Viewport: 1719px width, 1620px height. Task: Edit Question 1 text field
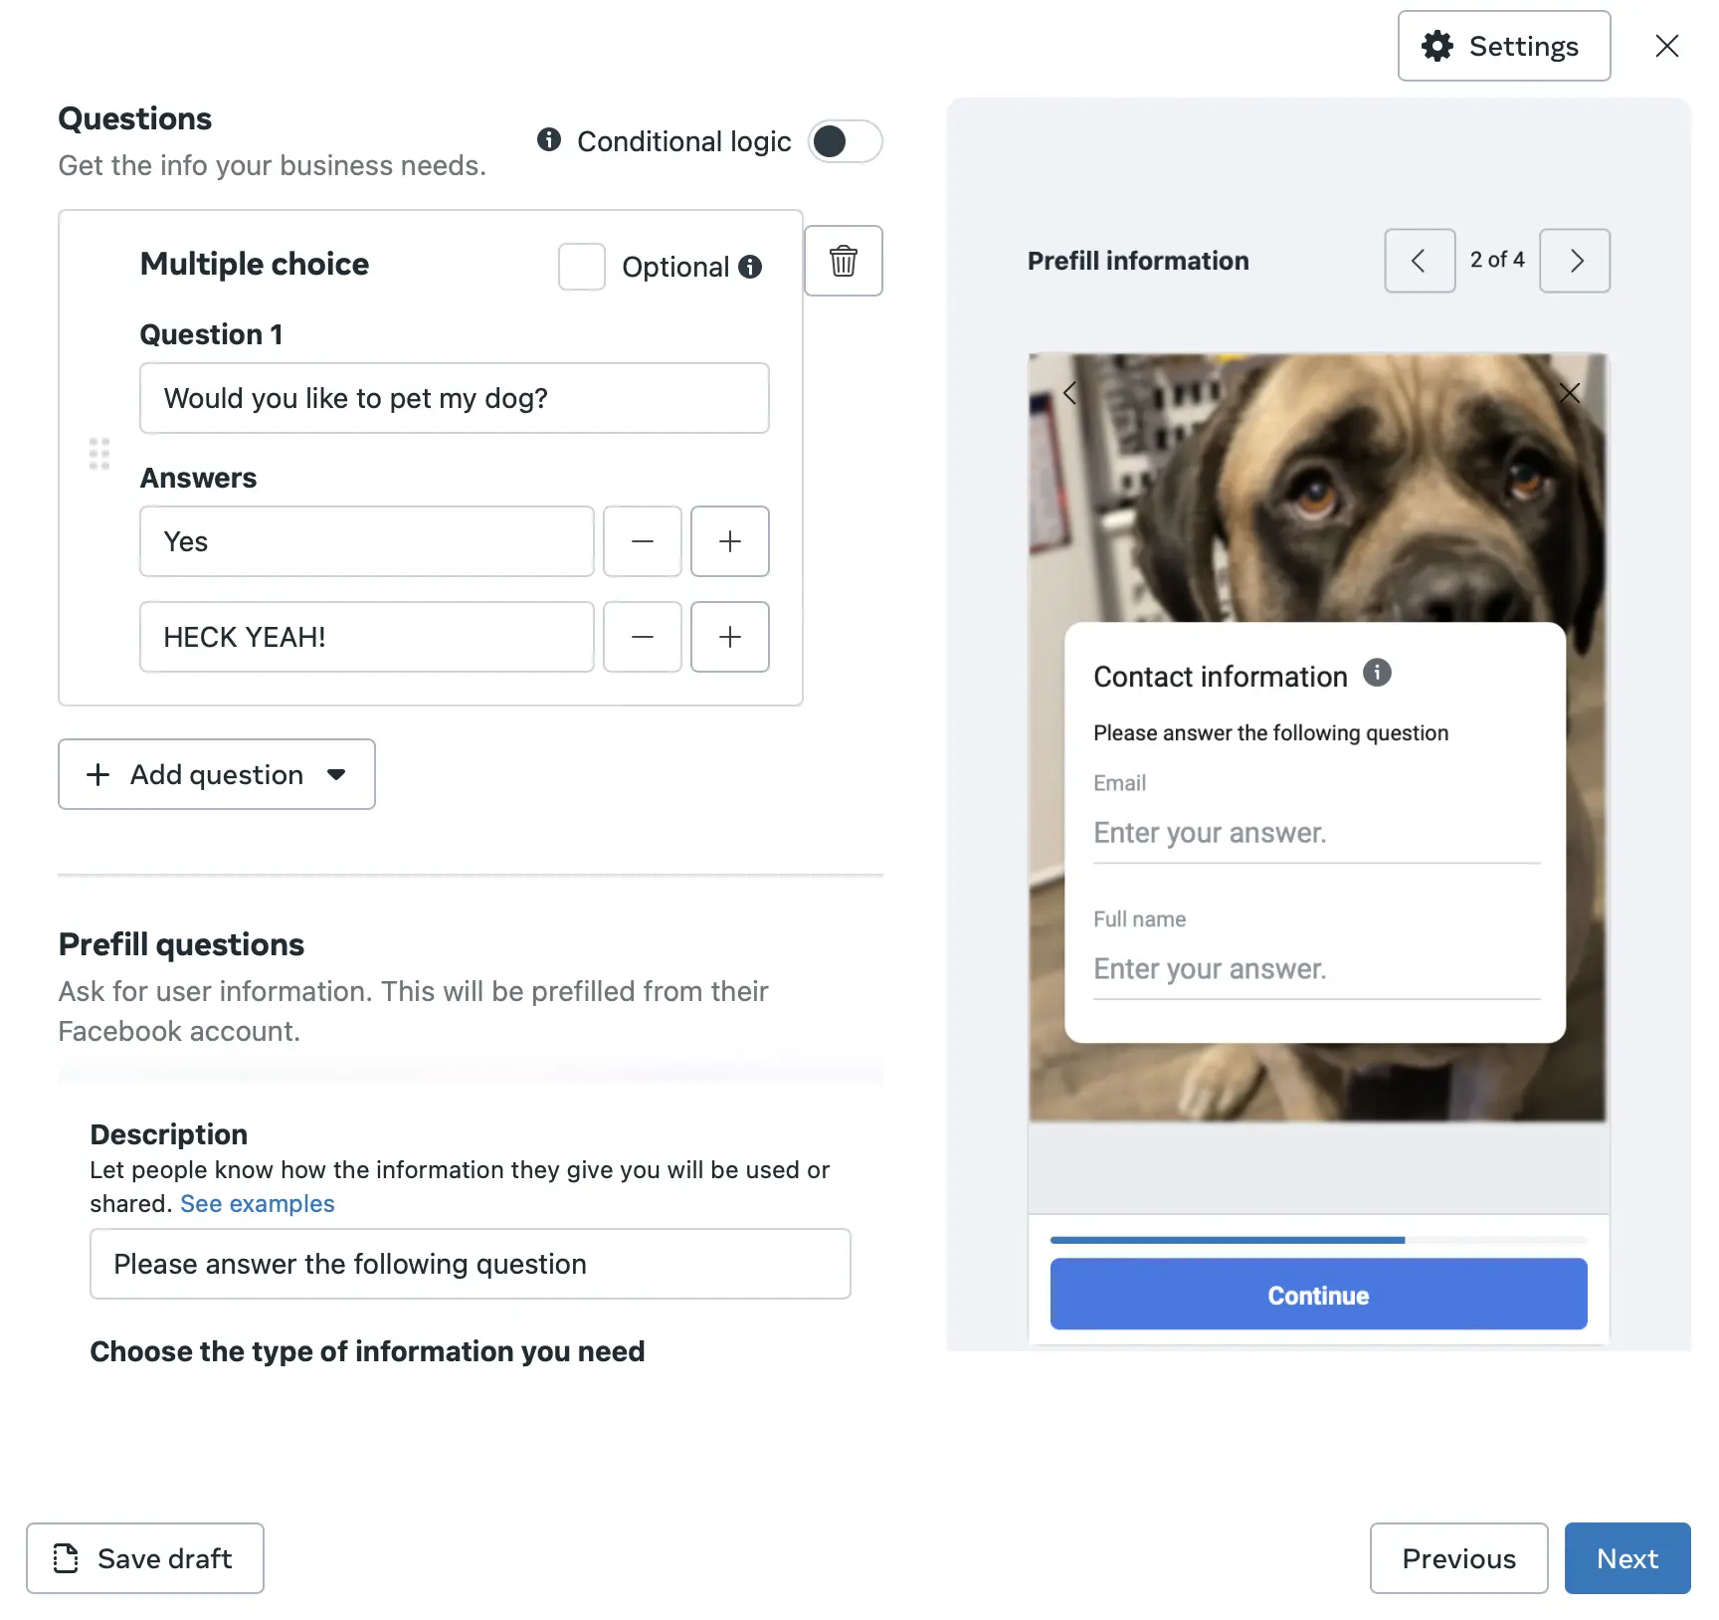tap(455, 398)
